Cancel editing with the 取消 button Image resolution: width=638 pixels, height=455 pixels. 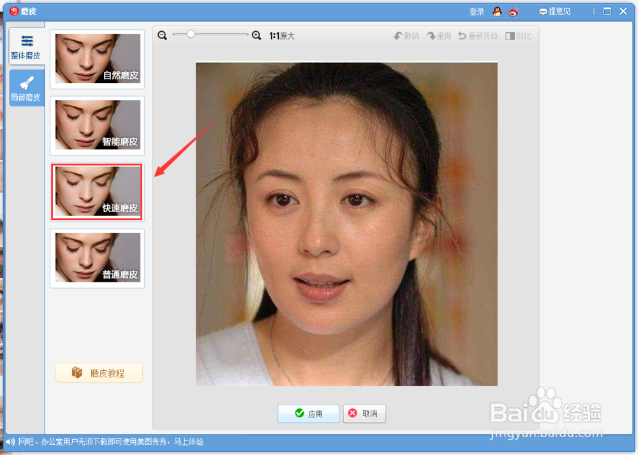(364, 414)
